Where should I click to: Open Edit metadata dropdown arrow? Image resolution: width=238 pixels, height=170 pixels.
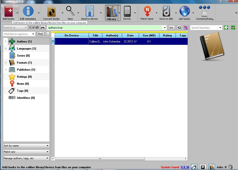click(x=39, y=13)
